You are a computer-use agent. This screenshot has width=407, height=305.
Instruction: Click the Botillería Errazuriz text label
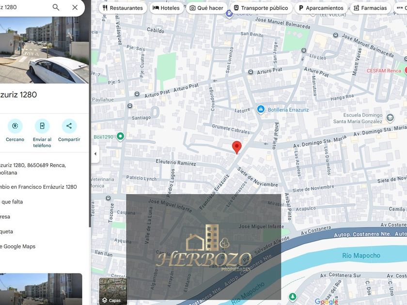point(288,110)
